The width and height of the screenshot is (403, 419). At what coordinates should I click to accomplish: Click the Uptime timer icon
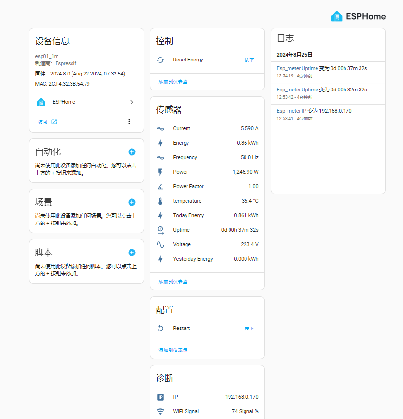click(160, 230)
